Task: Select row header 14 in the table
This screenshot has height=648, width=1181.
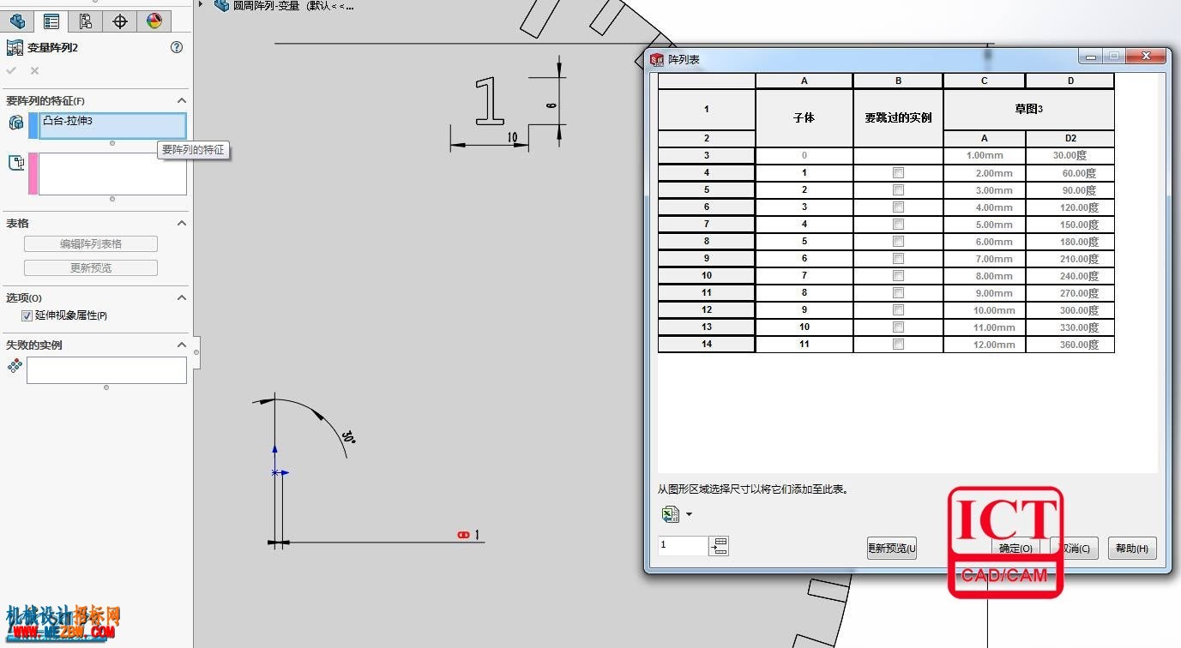Action: coord(707,345)
